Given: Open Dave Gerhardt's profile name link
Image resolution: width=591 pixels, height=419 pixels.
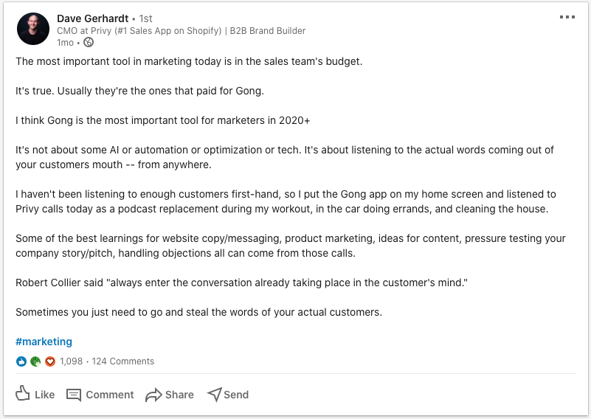Looking at the screenshot, I should [x=93, y=18].
